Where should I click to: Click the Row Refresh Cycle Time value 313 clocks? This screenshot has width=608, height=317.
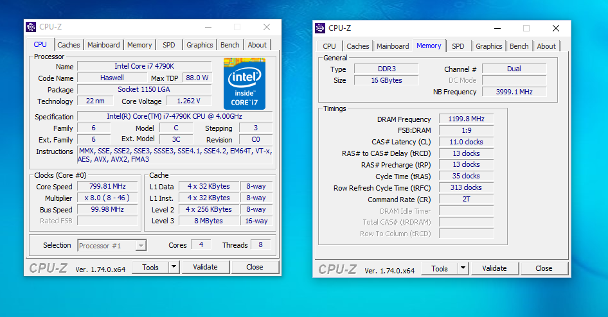pos(466,188)
